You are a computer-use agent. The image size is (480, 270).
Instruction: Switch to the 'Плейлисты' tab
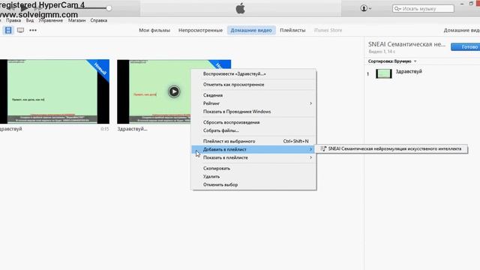[292, 30]
